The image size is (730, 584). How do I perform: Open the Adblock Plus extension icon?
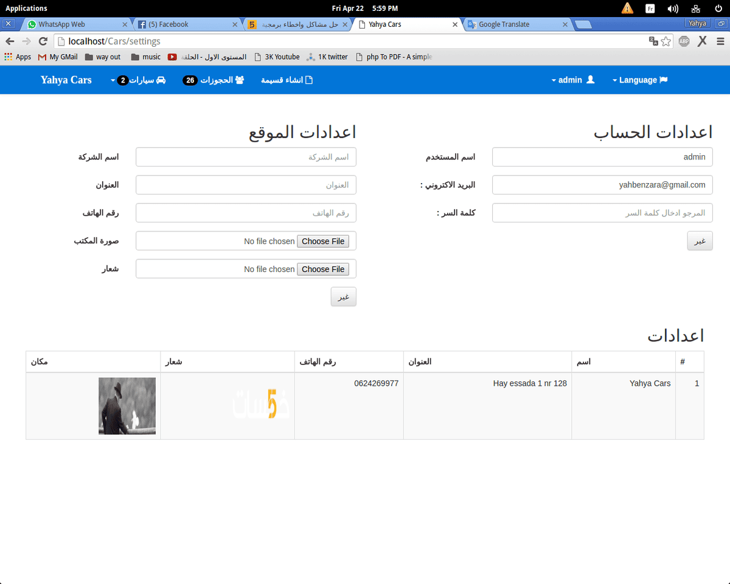684,41
